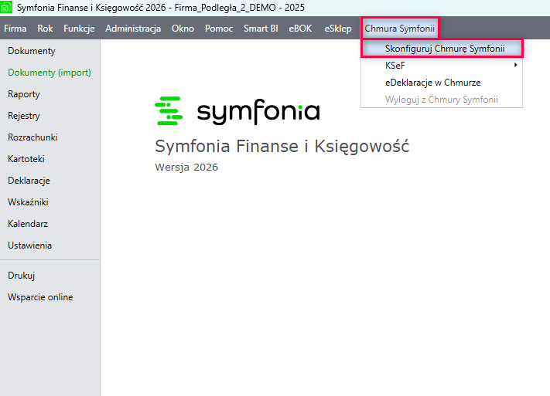Image resolution: width=550 pixels, height=396 pixels.
Task: Click the Symfonia app icon in title bar
Action: coord(8,7)
